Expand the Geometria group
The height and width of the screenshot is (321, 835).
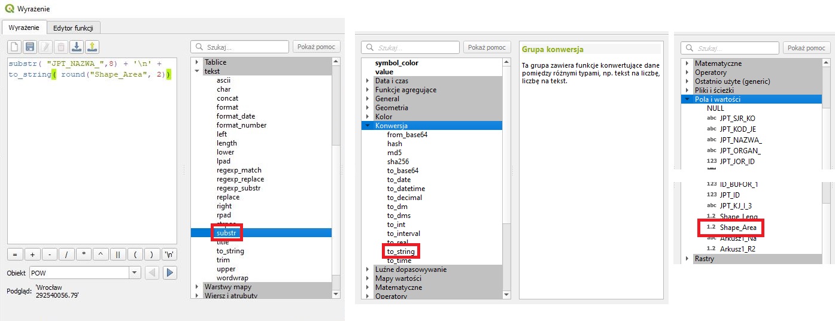tap(367, 108)
